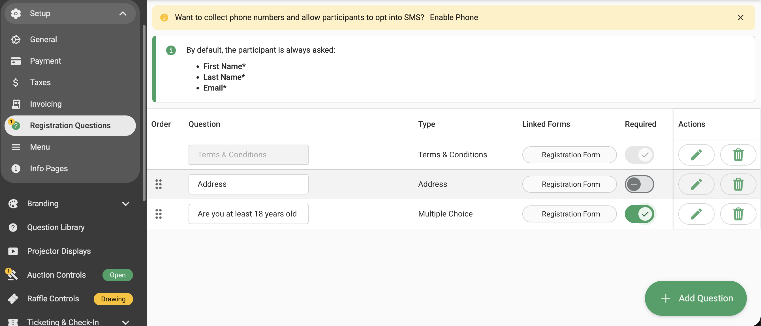The image size is (761, 326).
Task: Disable Required for 18 years old question
Action: point(639,214)
